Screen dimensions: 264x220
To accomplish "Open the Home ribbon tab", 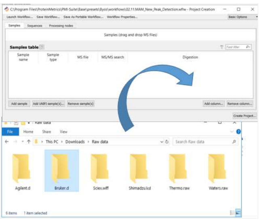I will pos(28,132).
